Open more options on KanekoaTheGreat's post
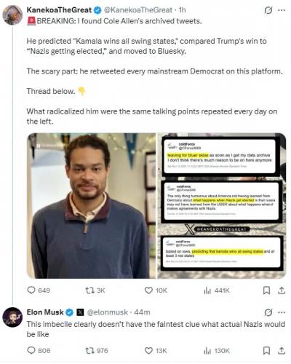The image size is (291, 364). [x=282, y=10]
